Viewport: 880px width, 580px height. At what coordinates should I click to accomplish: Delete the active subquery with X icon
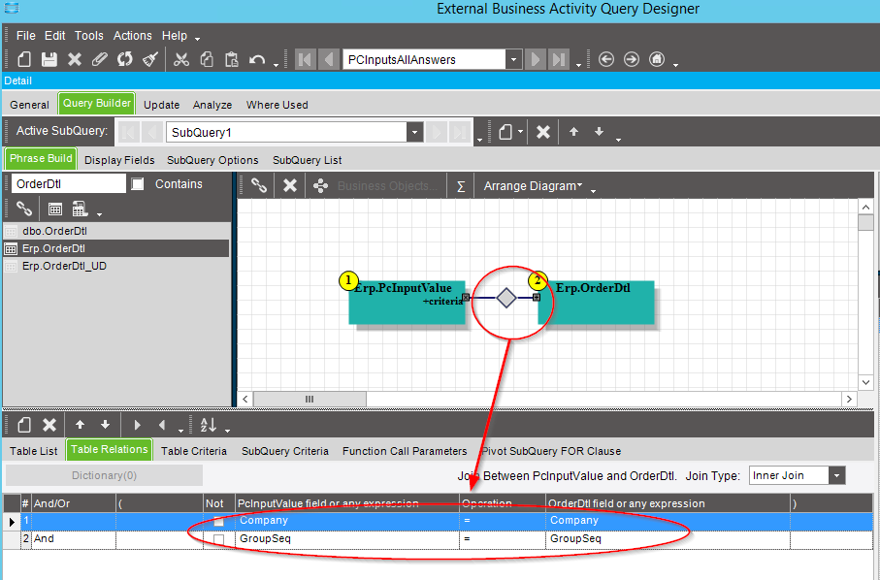tap(543, 132)
